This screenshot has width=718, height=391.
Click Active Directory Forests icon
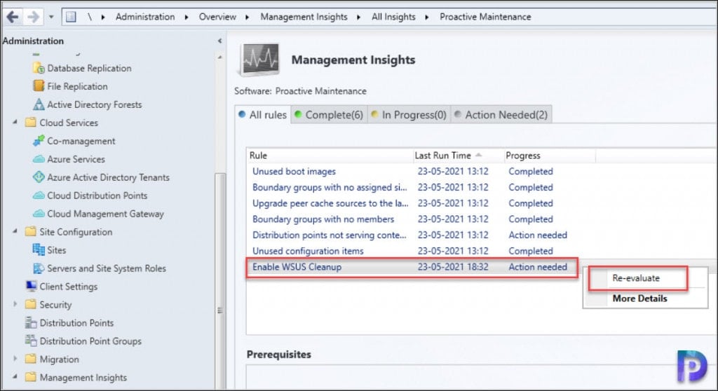point(39,104)
